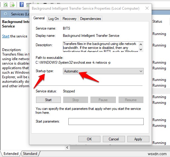
Task: Click the start parameters hint text
Action: [88, 111]
